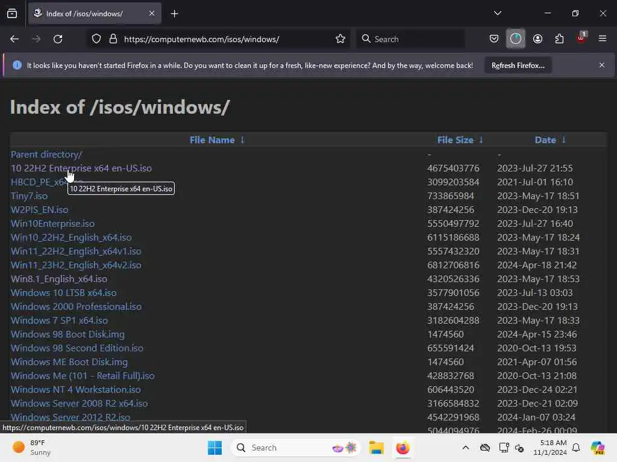Click the Firefox toolbar Search field
The width and height of the screenshot is (617, 462).
[410, 39]
